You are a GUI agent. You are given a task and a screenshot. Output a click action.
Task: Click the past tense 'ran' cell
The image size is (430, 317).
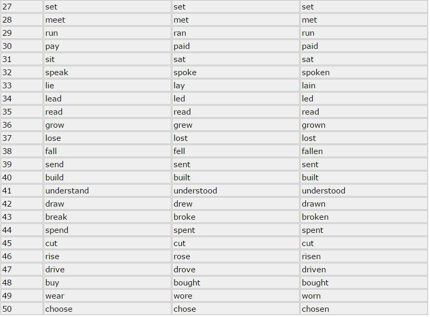[x=236, y=33]
